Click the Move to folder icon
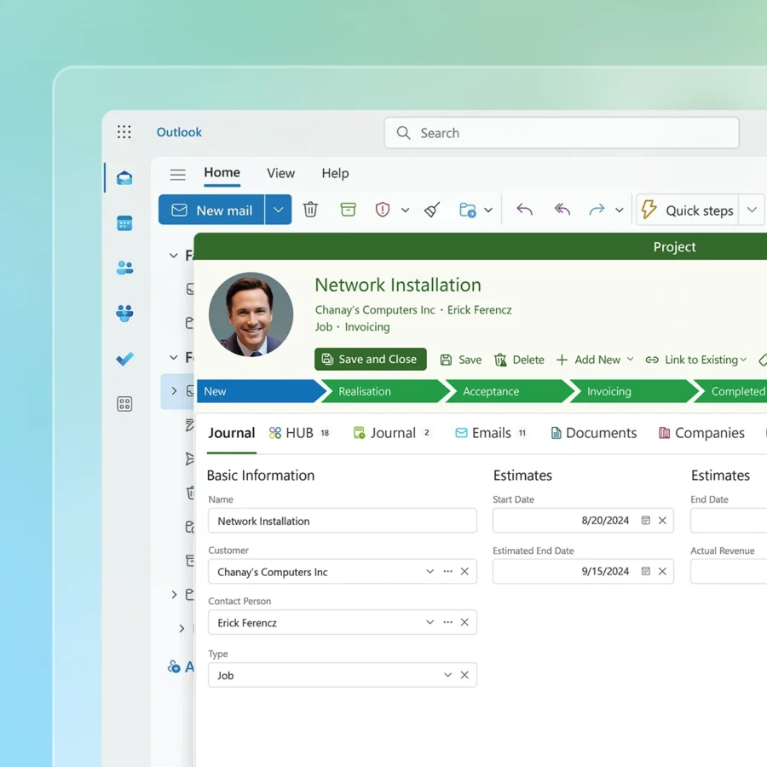The width and height of the screenshot is (767, 767). click(468, 210)
